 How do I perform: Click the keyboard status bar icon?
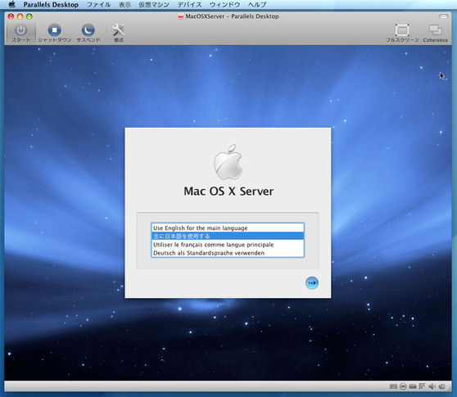(393, 386)
